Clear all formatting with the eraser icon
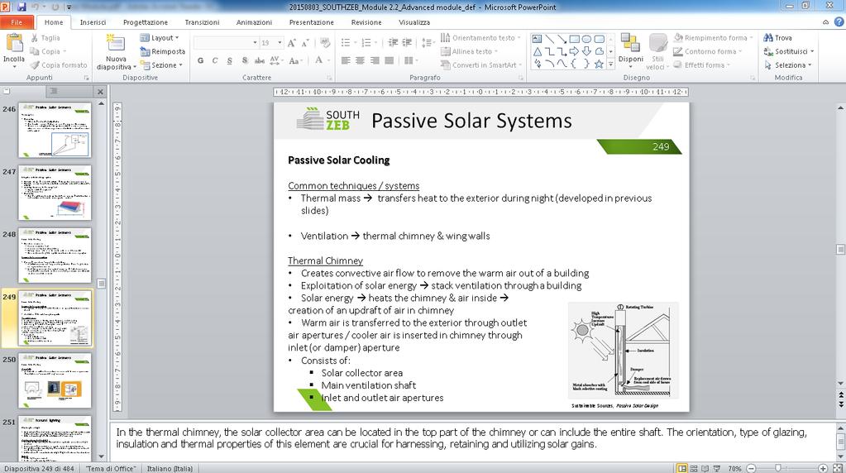 click(325, 43)
